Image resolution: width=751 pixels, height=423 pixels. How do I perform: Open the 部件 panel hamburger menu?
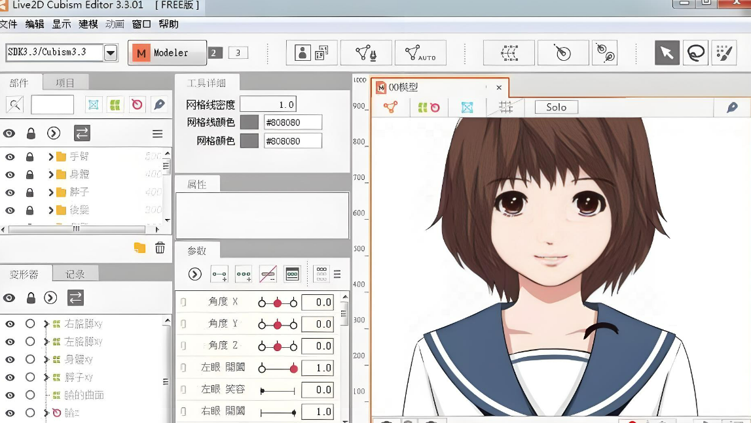[x=158, y=133]
